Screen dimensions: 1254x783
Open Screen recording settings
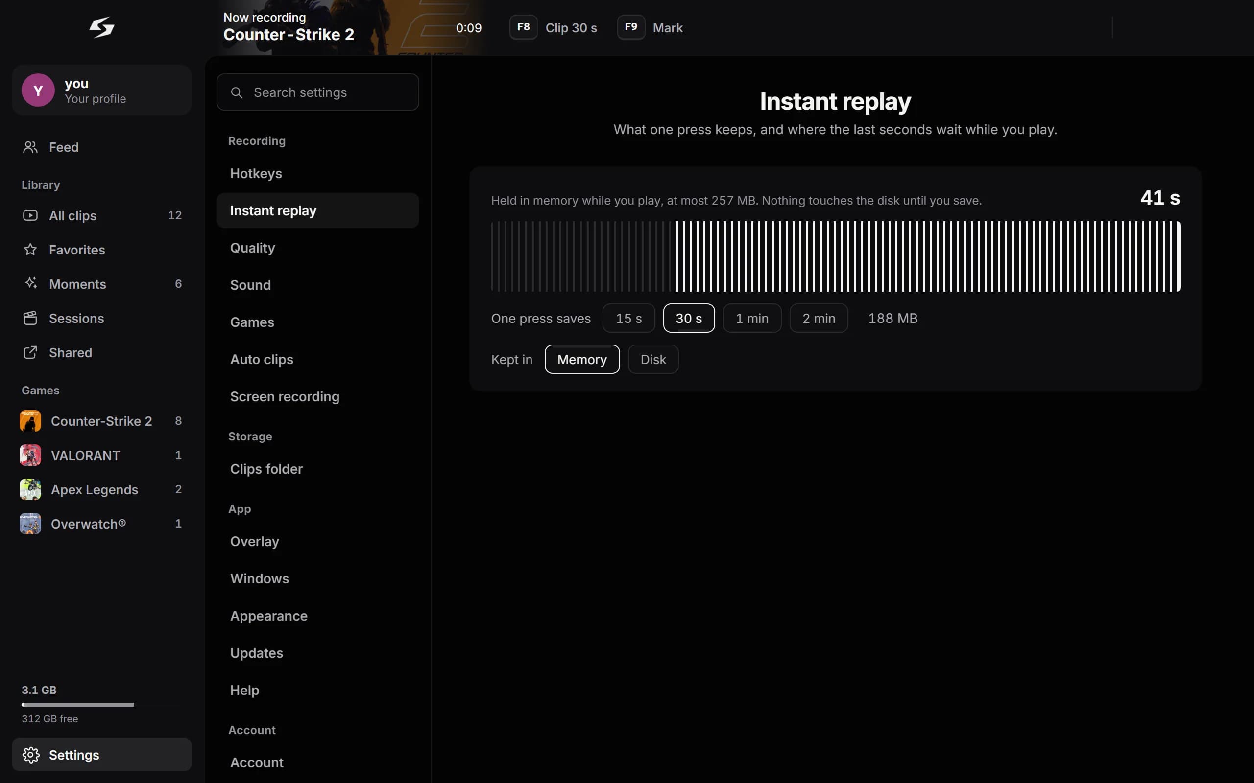click(317, 397)
